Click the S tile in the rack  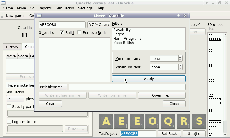point(199,121)
